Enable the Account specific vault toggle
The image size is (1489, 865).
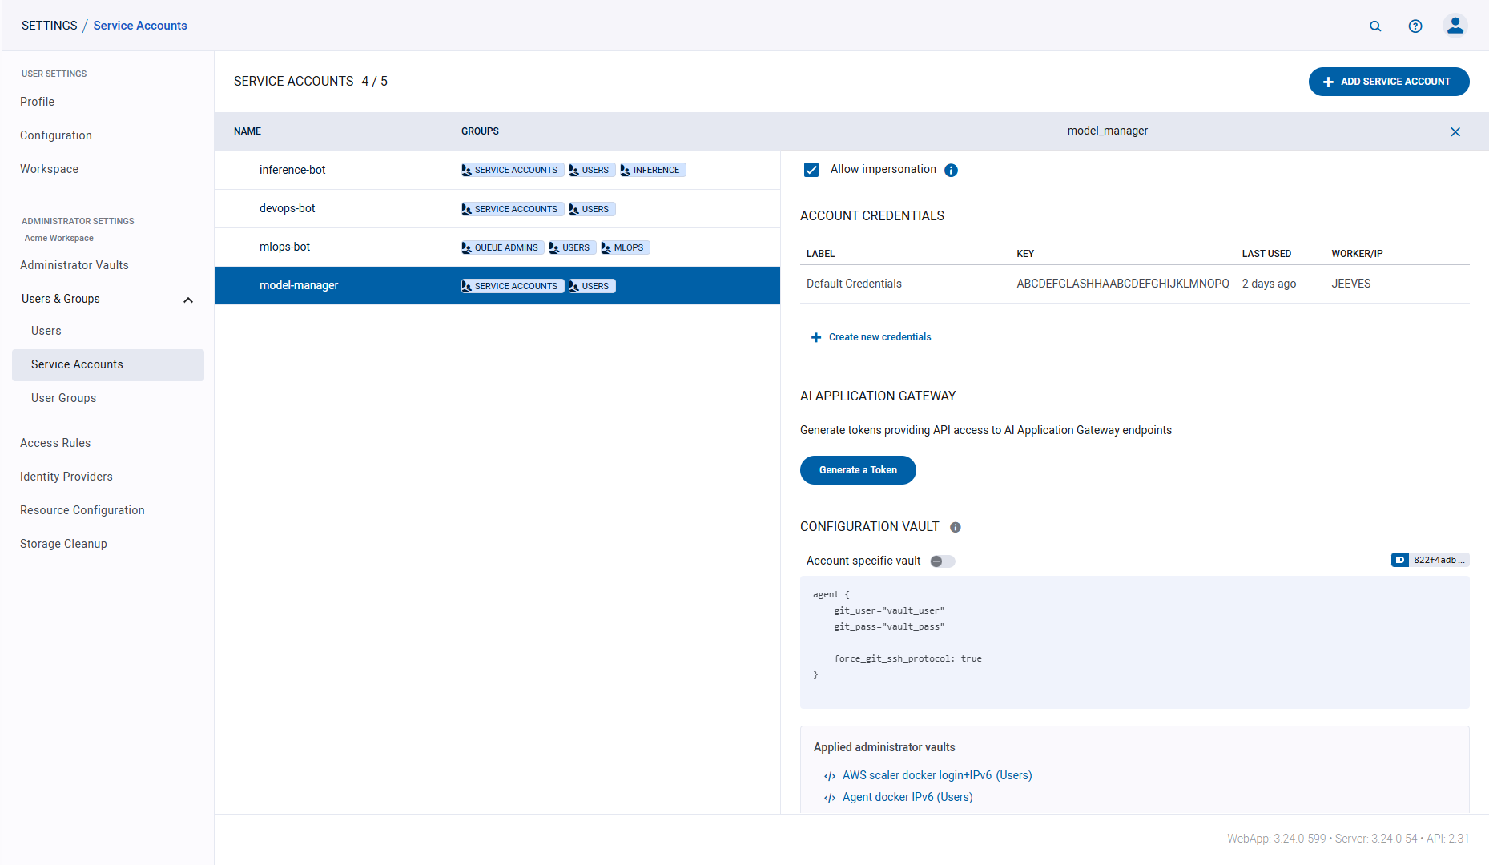[x=942, y=561]
